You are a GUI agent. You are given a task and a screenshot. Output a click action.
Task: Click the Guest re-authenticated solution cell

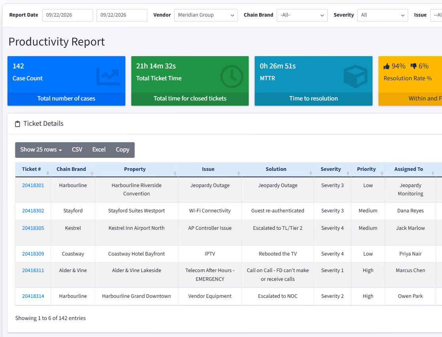pos(278,211)
